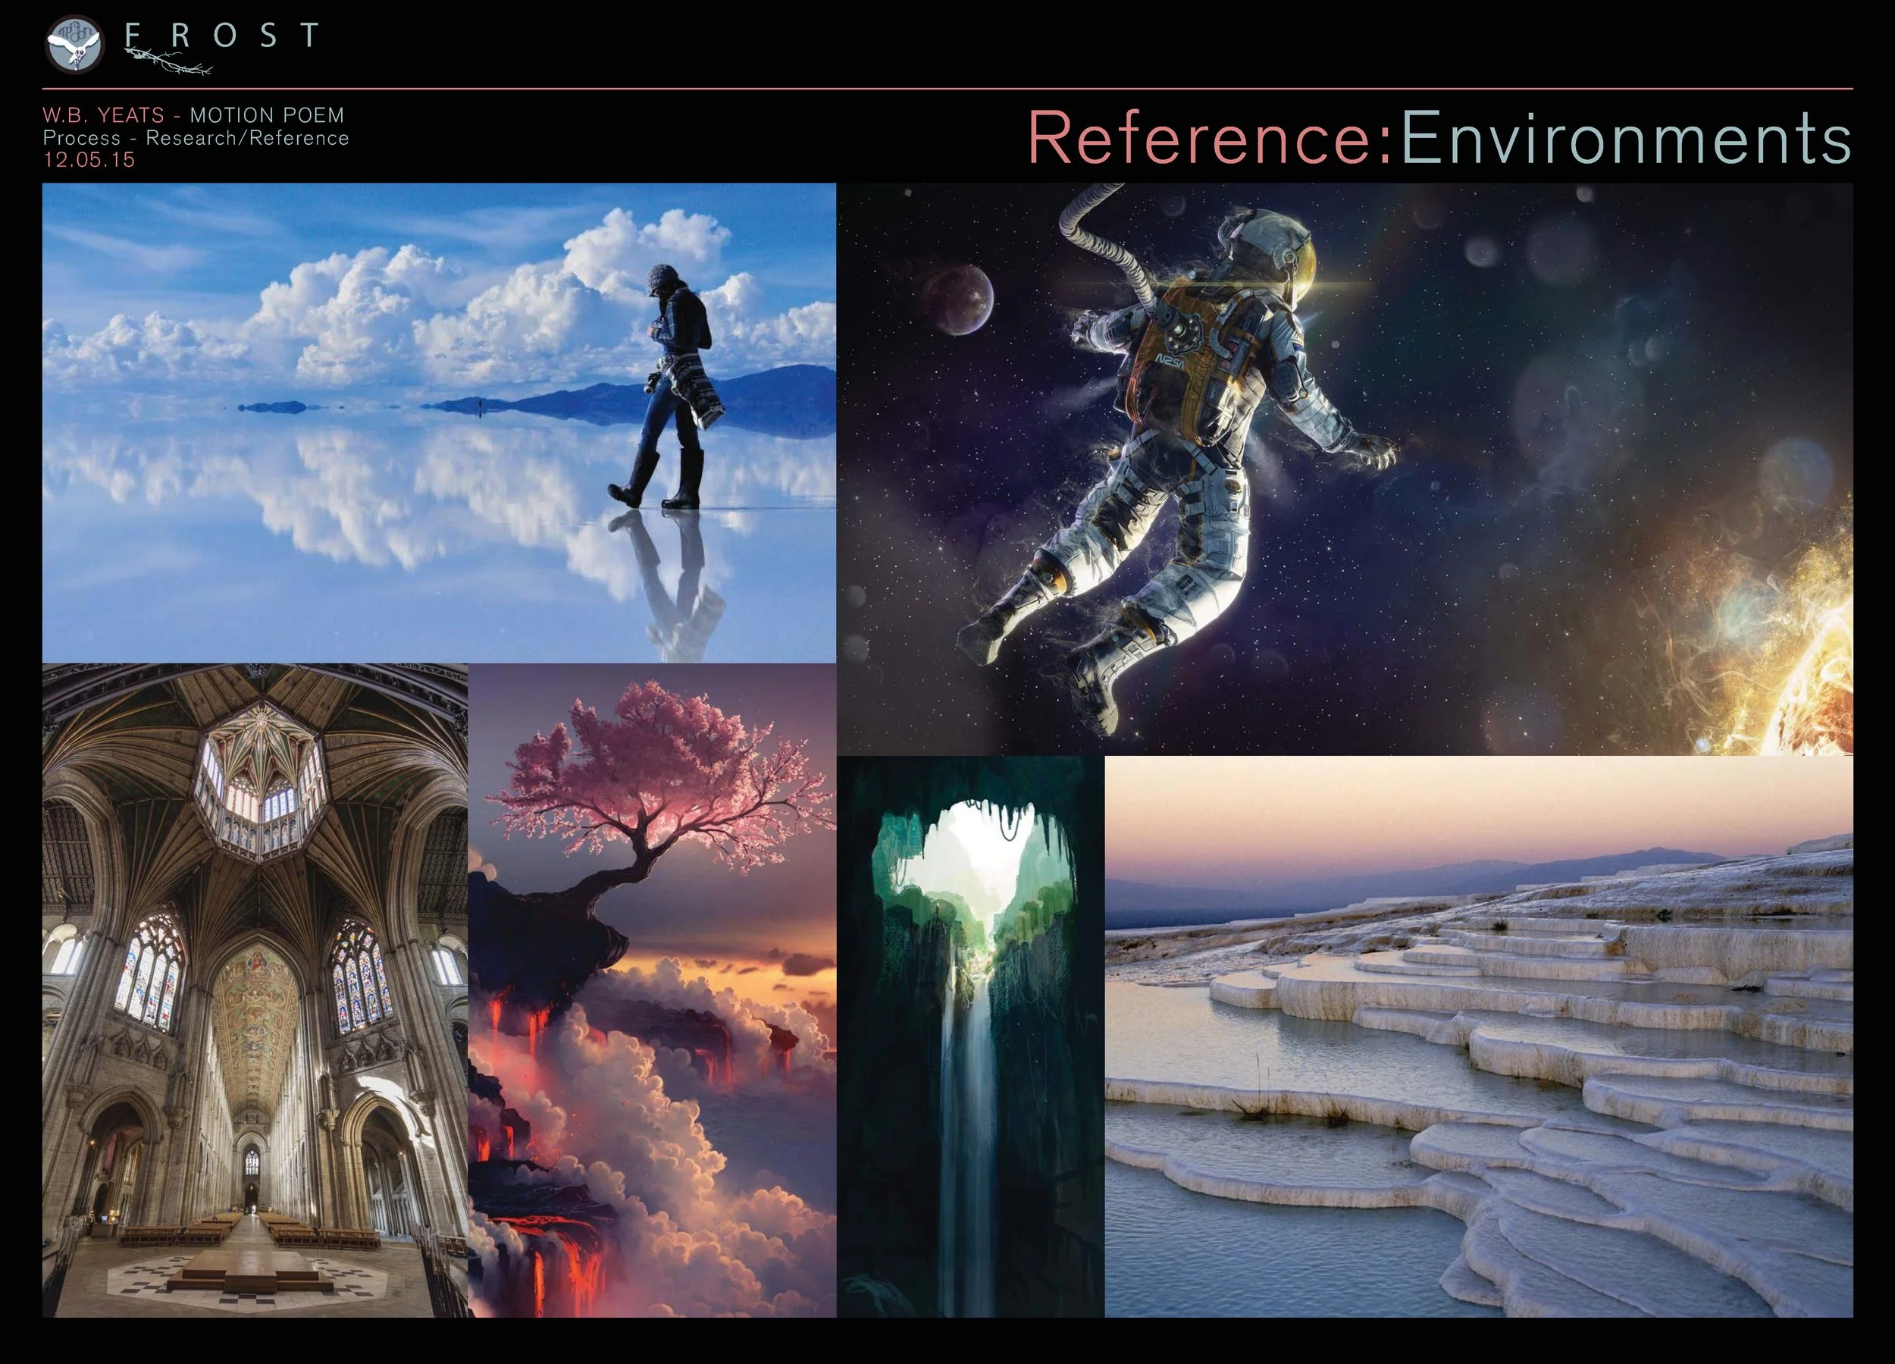Open the cave waterfall illustration
This screenshot has width=1895, height=1364.
tap(970, 1036)
